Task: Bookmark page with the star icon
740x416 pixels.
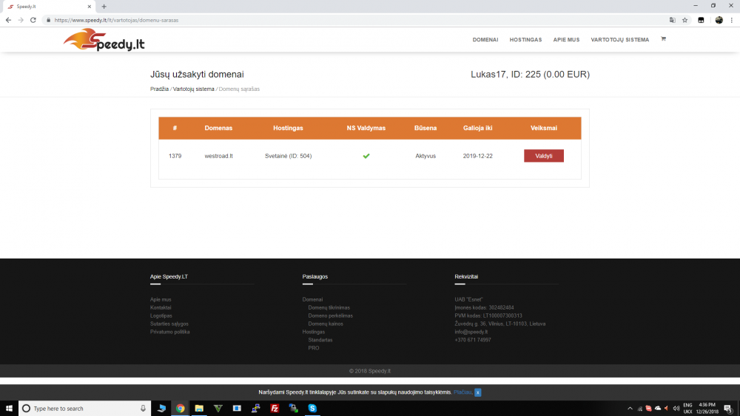Action: 684,20
